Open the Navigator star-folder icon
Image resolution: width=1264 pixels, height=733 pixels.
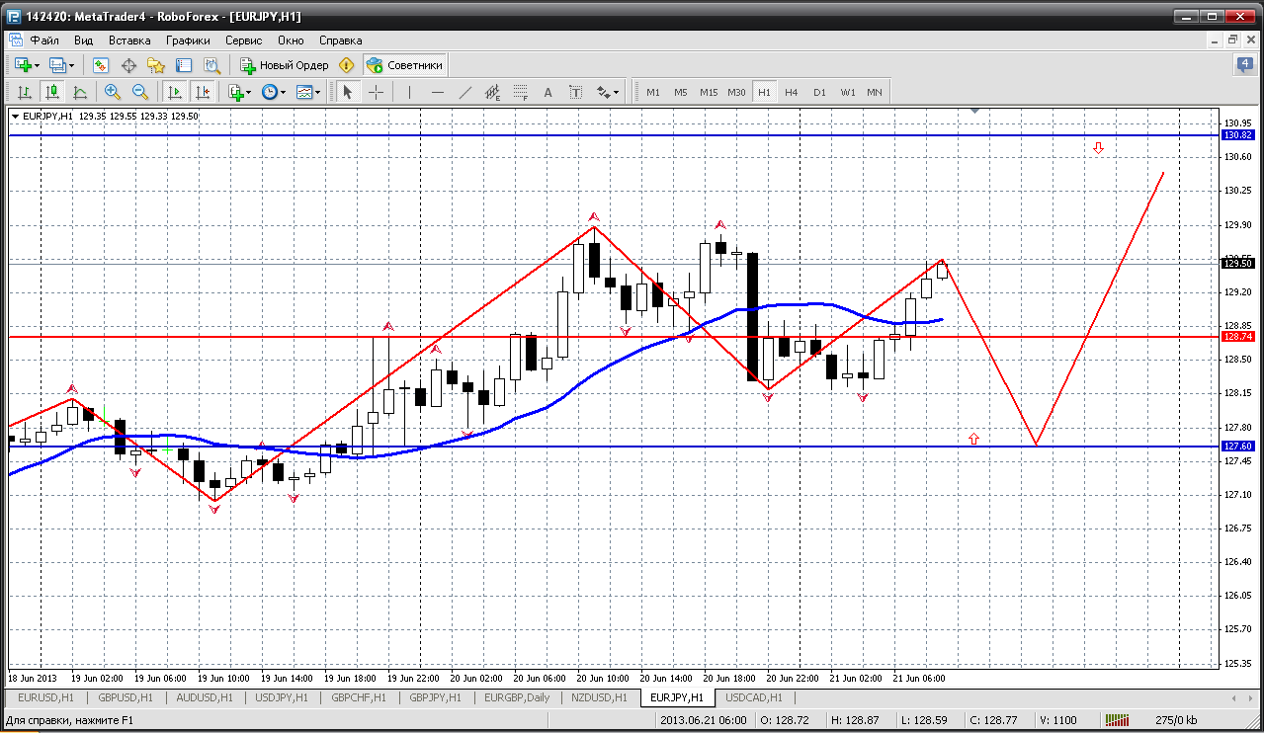[x=156, y=65]
